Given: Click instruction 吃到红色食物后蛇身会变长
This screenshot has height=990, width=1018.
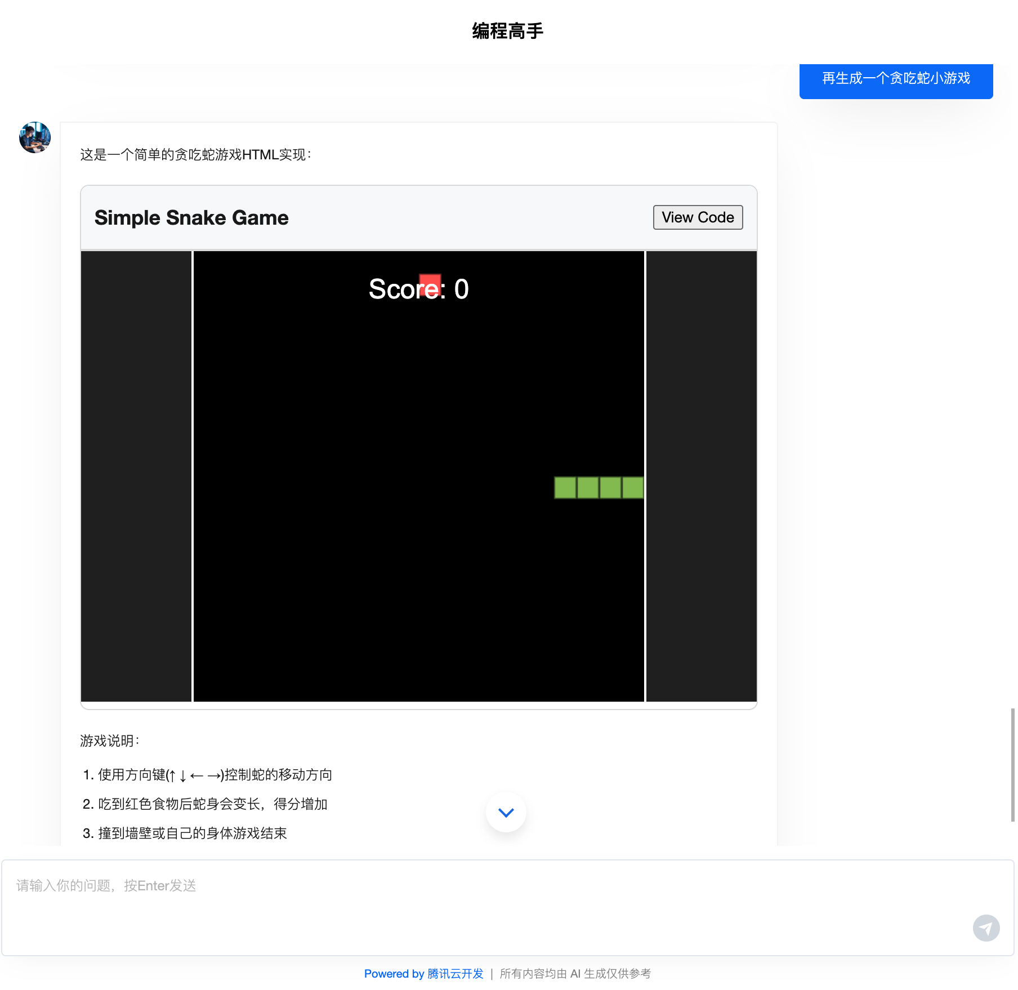Looking at the screenshot, I should [x=205, y=804].
